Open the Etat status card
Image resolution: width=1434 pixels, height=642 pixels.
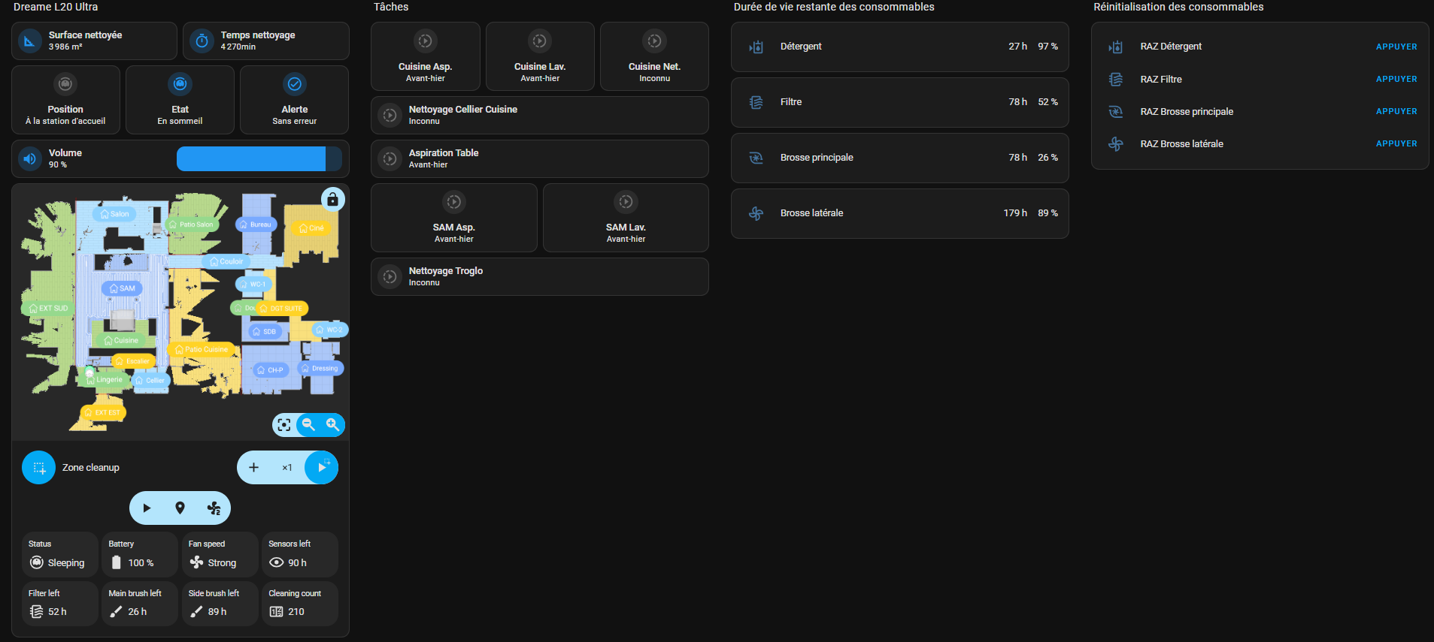tap(180, 100)
